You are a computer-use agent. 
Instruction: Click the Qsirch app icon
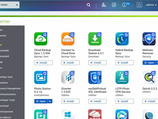point(149,77)
